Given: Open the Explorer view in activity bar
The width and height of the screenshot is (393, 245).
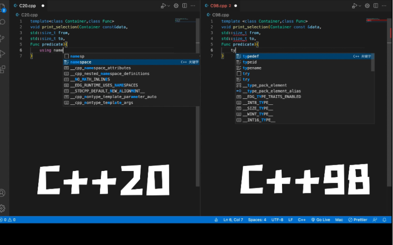Looking at the screenshot, I should pyautogui.click(x=3, y=8).
